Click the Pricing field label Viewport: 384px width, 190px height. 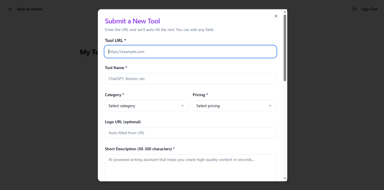[x=200, y=95]
